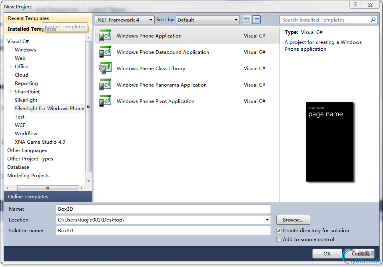
Task: Open the Sort by Default dropdown
Action: click(x=207, y=20)
